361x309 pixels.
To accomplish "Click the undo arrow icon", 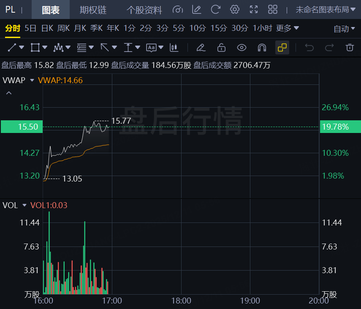I will (309, 47).
